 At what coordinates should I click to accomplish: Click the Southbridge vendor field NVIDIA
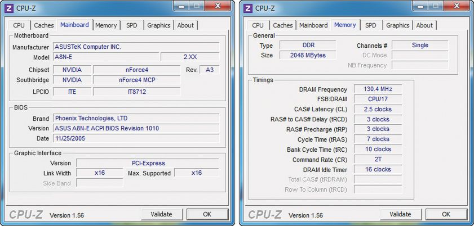pos(72,80)
